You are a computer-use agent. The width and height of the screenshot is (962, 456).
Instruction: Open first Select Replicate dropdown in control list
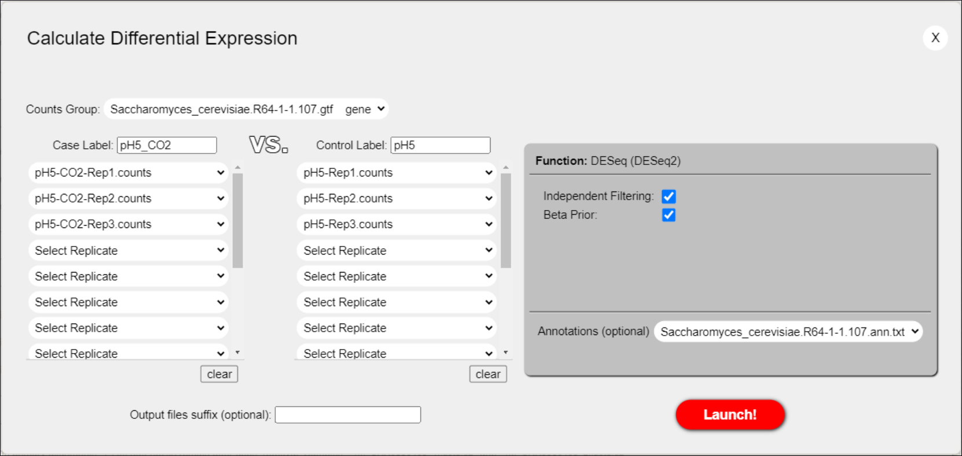click(x=397, y=251)
